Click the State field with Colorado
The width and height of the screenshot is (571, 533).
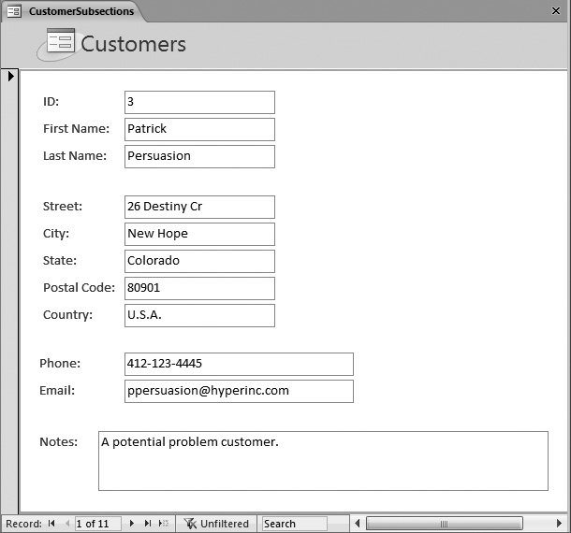click(x=199, y=261)
